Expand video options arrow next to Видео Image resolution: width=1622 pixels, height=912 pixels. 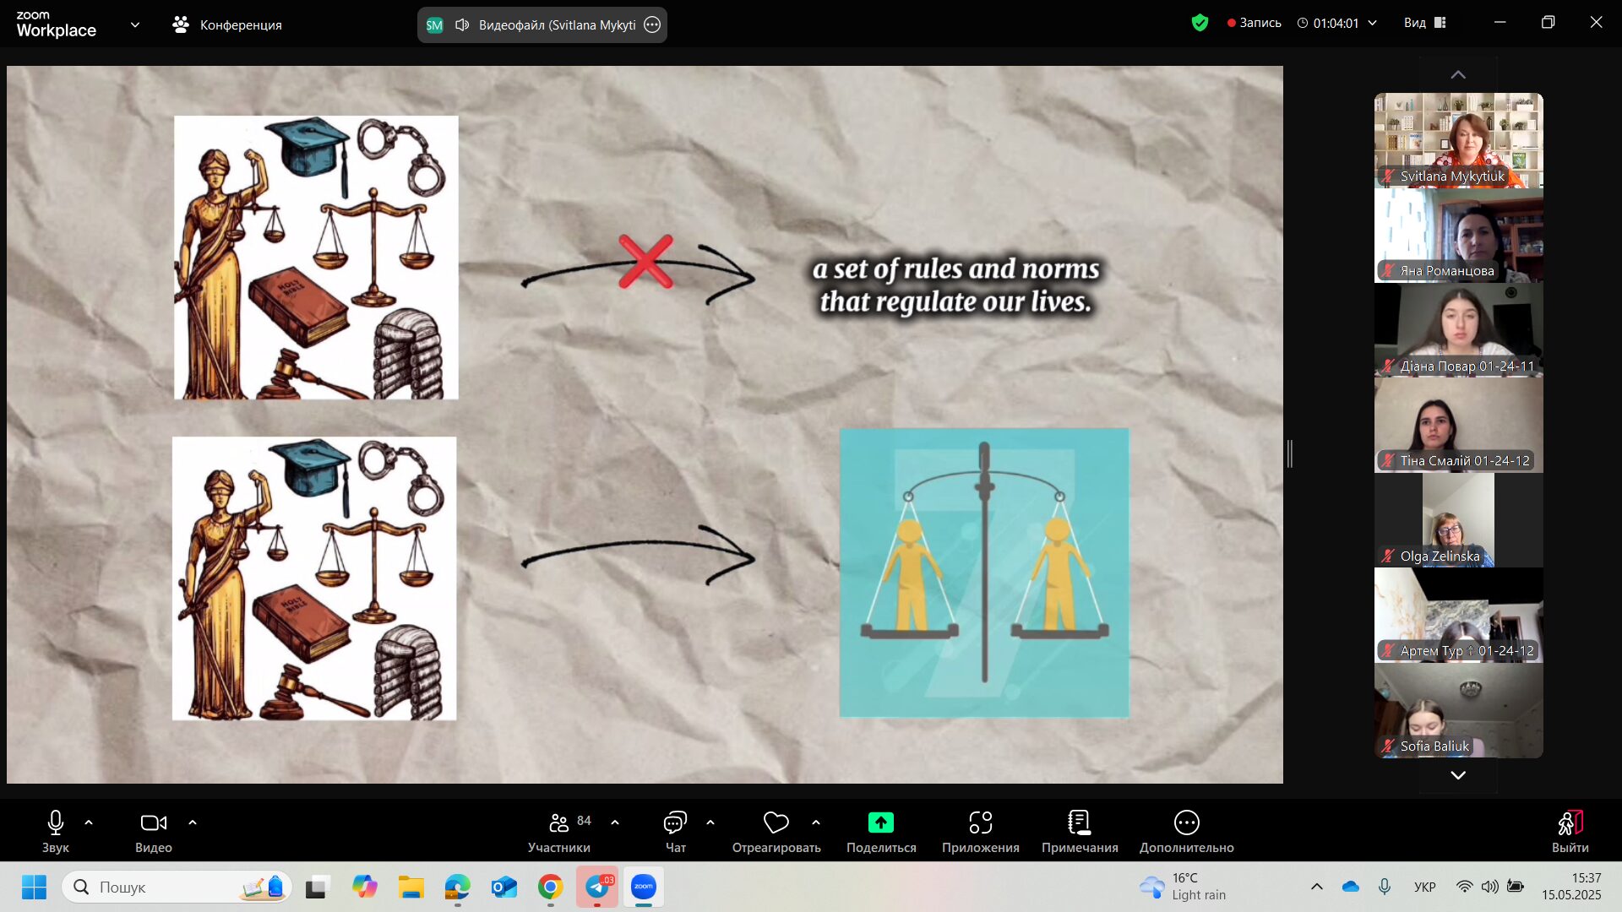pyautogui.click(x=193, y=822)
